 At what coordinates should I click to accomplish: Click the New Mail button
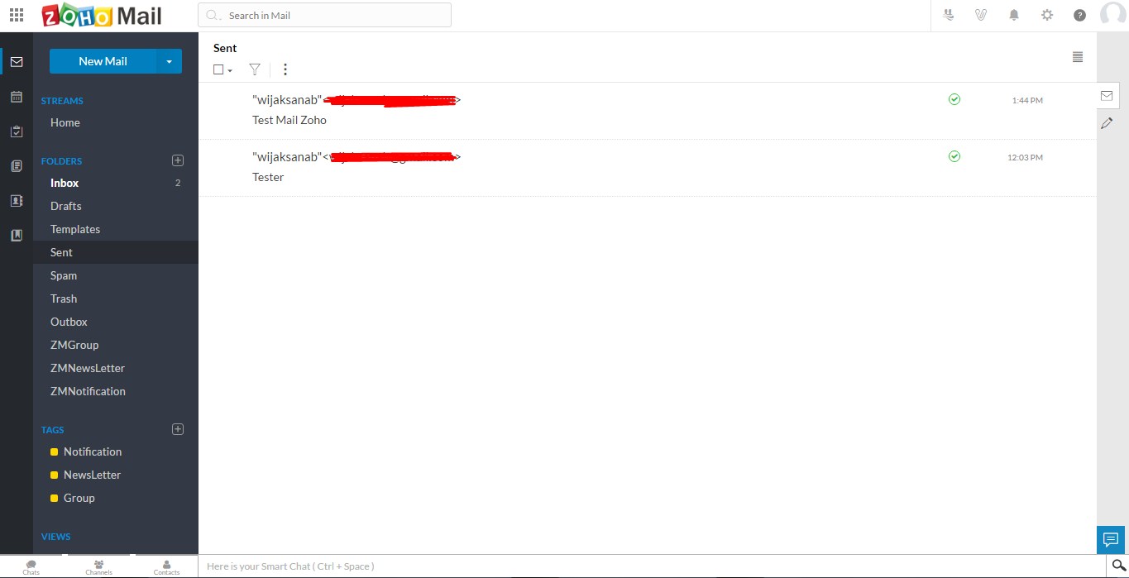coord(103,61)
